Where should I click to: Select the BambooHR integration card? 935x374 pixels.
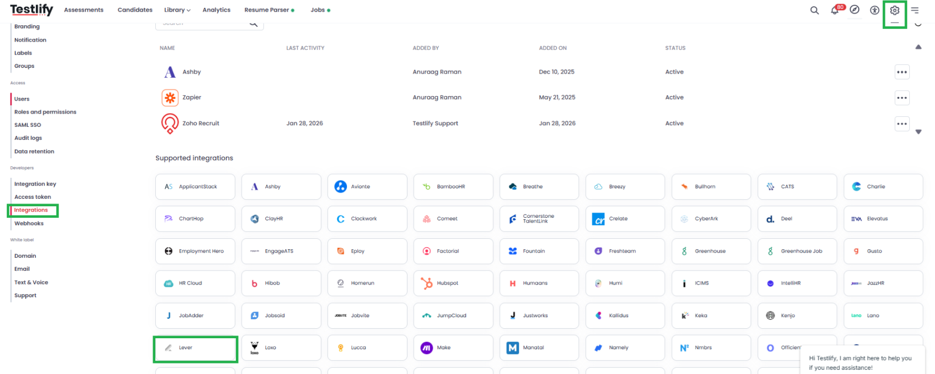click(453, 187)
